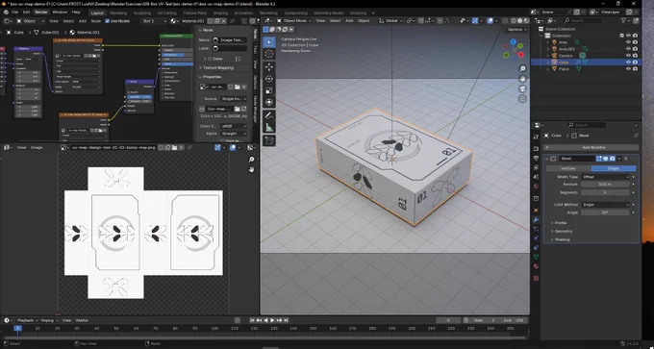Open the Width Type Offset dropdown
654x349 pixels.
click(605, 177)
